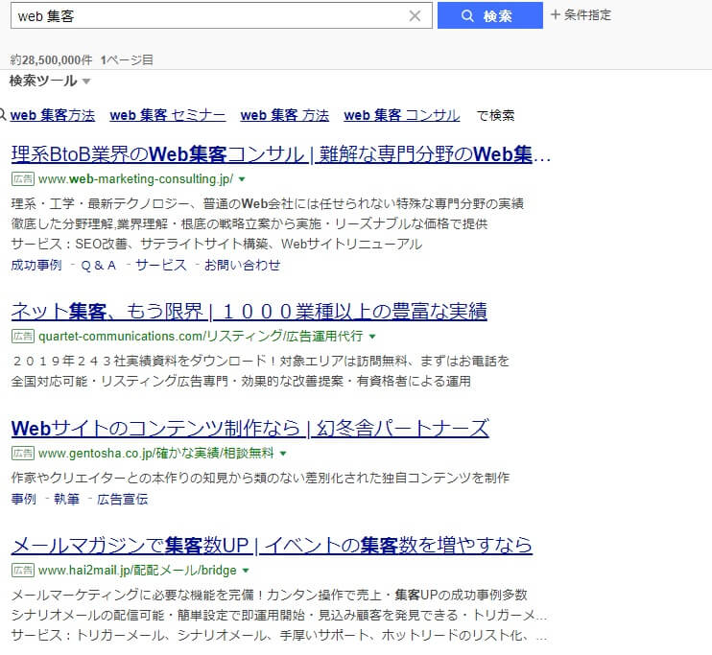Open the Q & A sitelink
Image resolution: width=712 pixels, height=655 pixels.
99,265
